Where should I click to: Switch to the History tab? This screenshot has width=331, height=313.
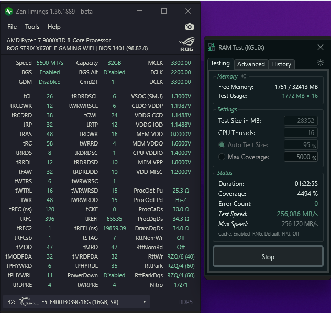(x=281, y=64)
